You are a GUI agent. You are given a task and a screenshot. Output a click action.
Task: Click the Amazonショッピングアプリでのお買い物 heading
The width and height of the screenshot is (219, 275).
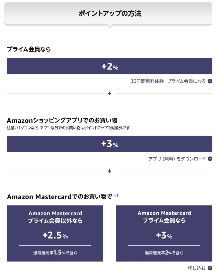pos(62,121)
